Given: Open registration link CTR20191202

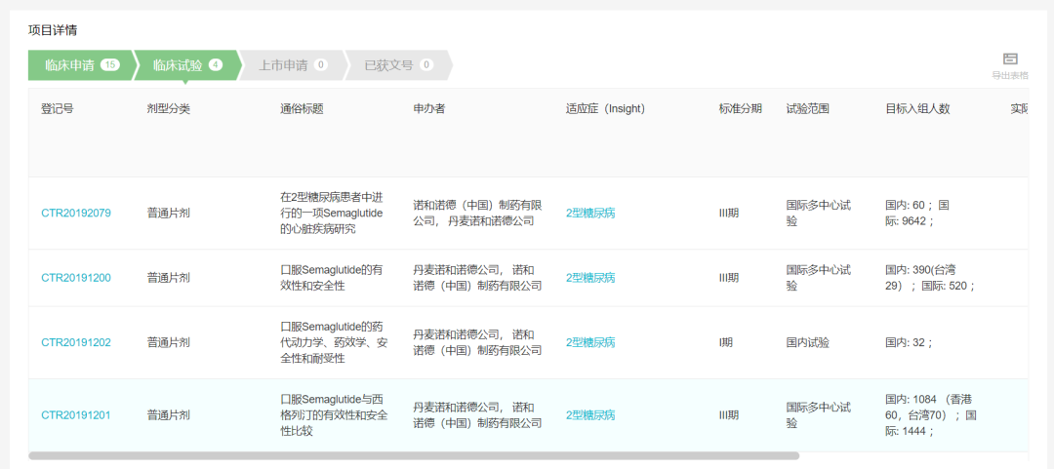Looking at the screenshot, I should (x=76, y=342).
